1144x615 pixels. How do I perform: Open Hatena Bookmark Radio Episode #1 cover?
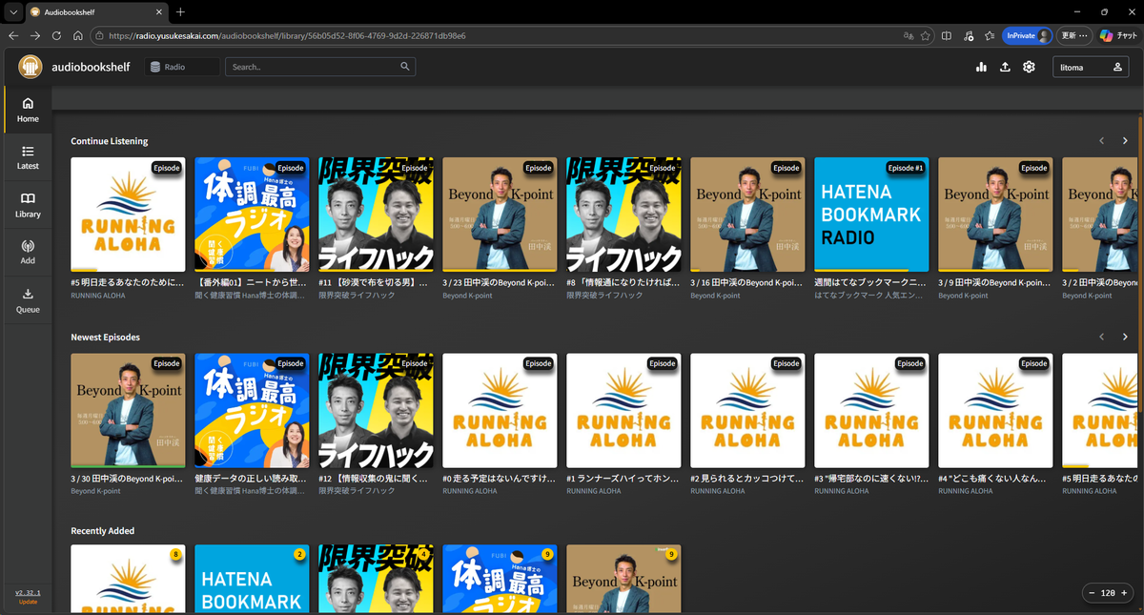pyautogui.click(x=871, y=215)
